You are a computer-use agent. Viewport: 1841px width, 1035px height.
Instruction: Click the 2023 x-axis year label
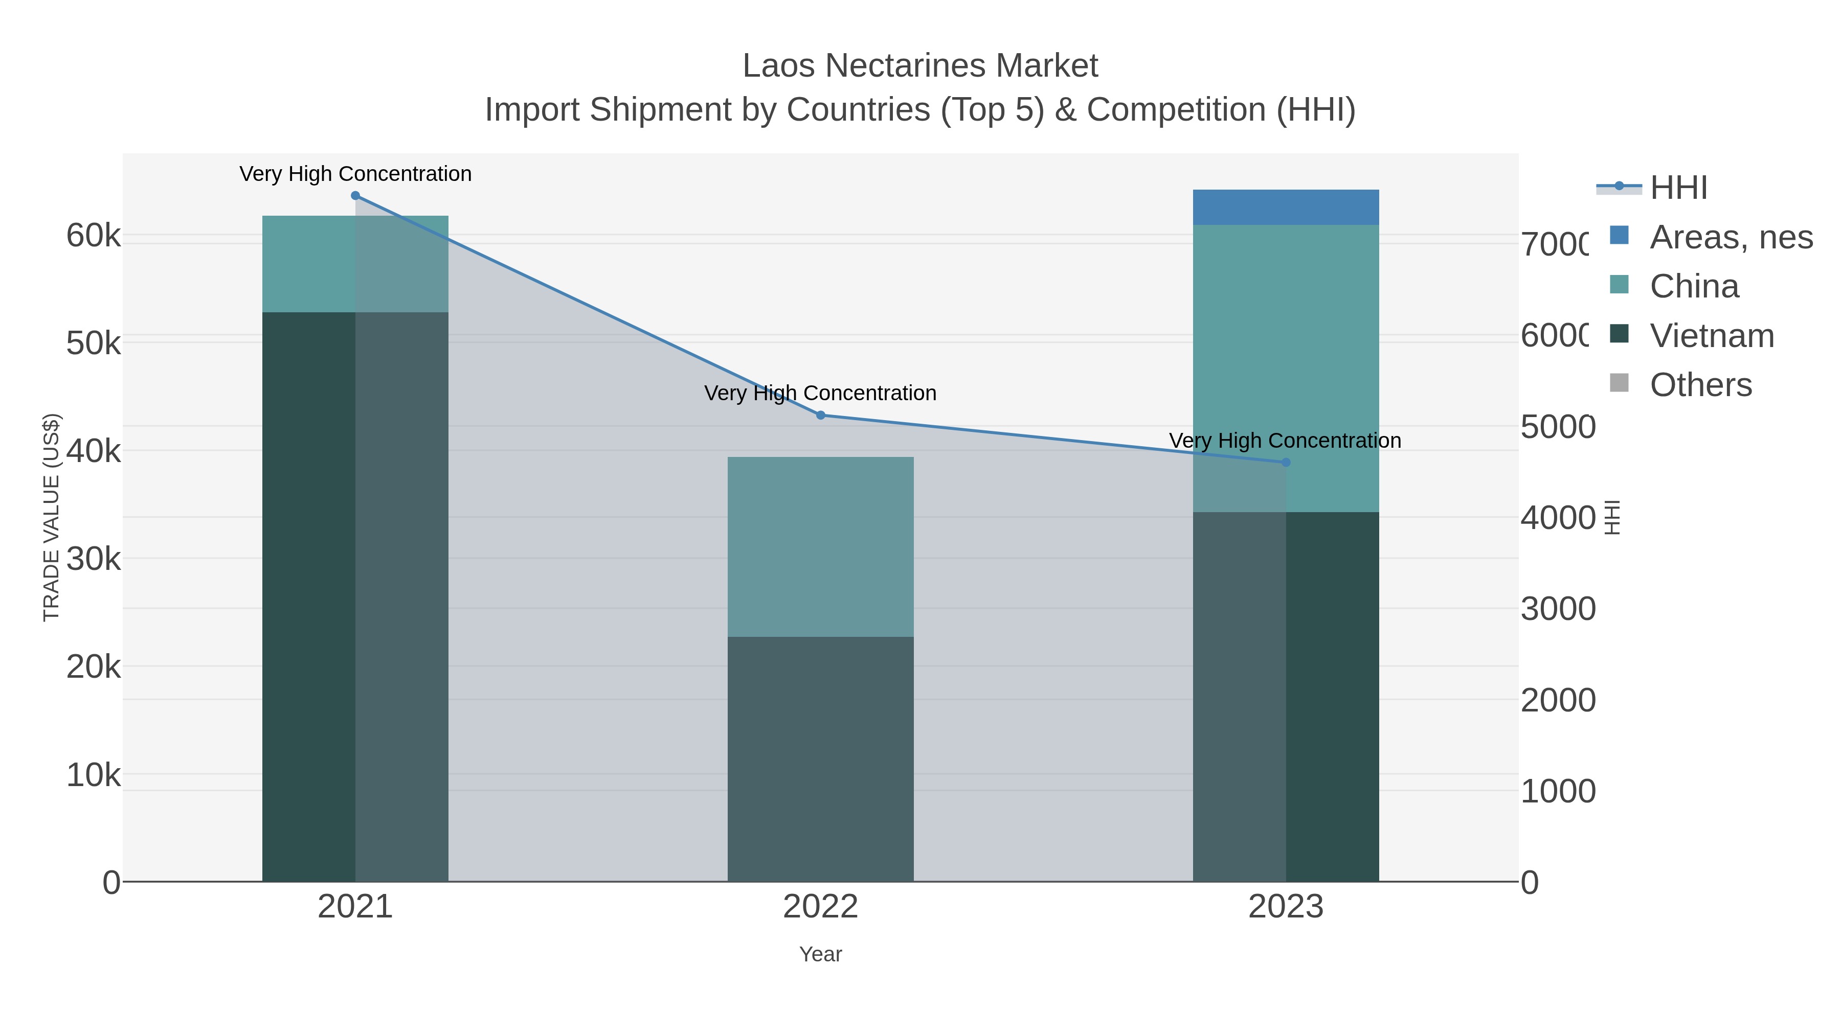click(x=1286, y=906)
